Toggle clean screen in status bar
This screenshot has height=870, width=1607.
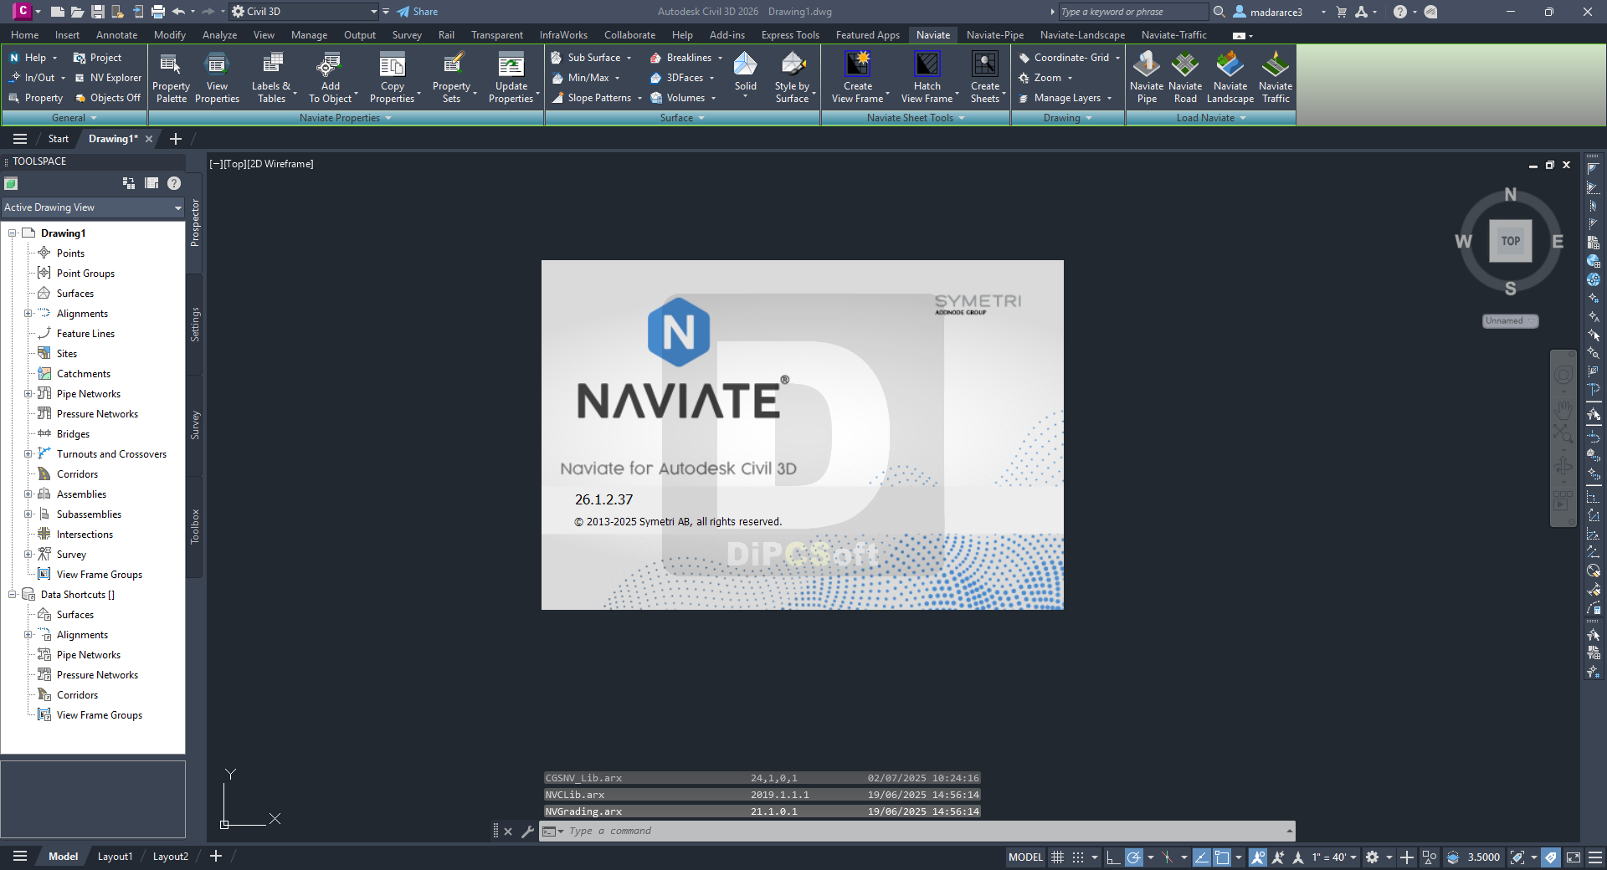(1574, 857)
